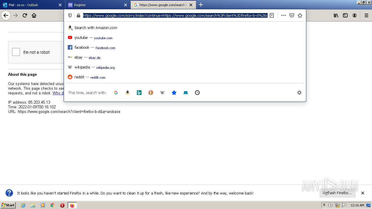The height and width of the screenshot is (209, 372).
Task: Search this time with Bing icon
Action: click(x=139, y=93)
